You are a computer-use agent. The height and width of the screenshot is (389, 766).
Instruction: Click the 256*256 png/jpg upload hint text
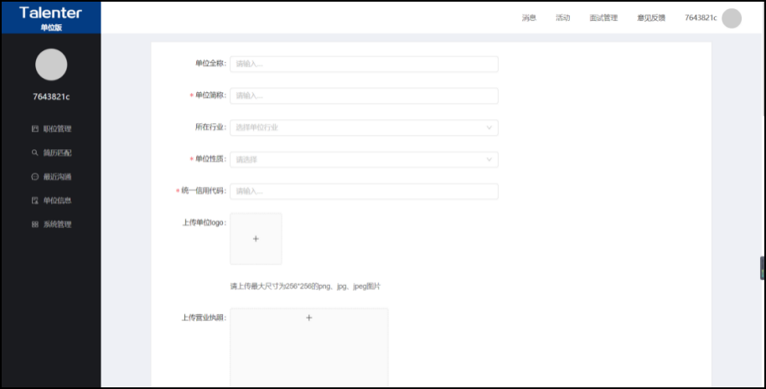pos(305,287)
